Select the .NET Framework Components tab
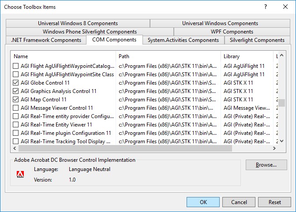Viewport: 296px width, 212px height. [x=46, y=40]
